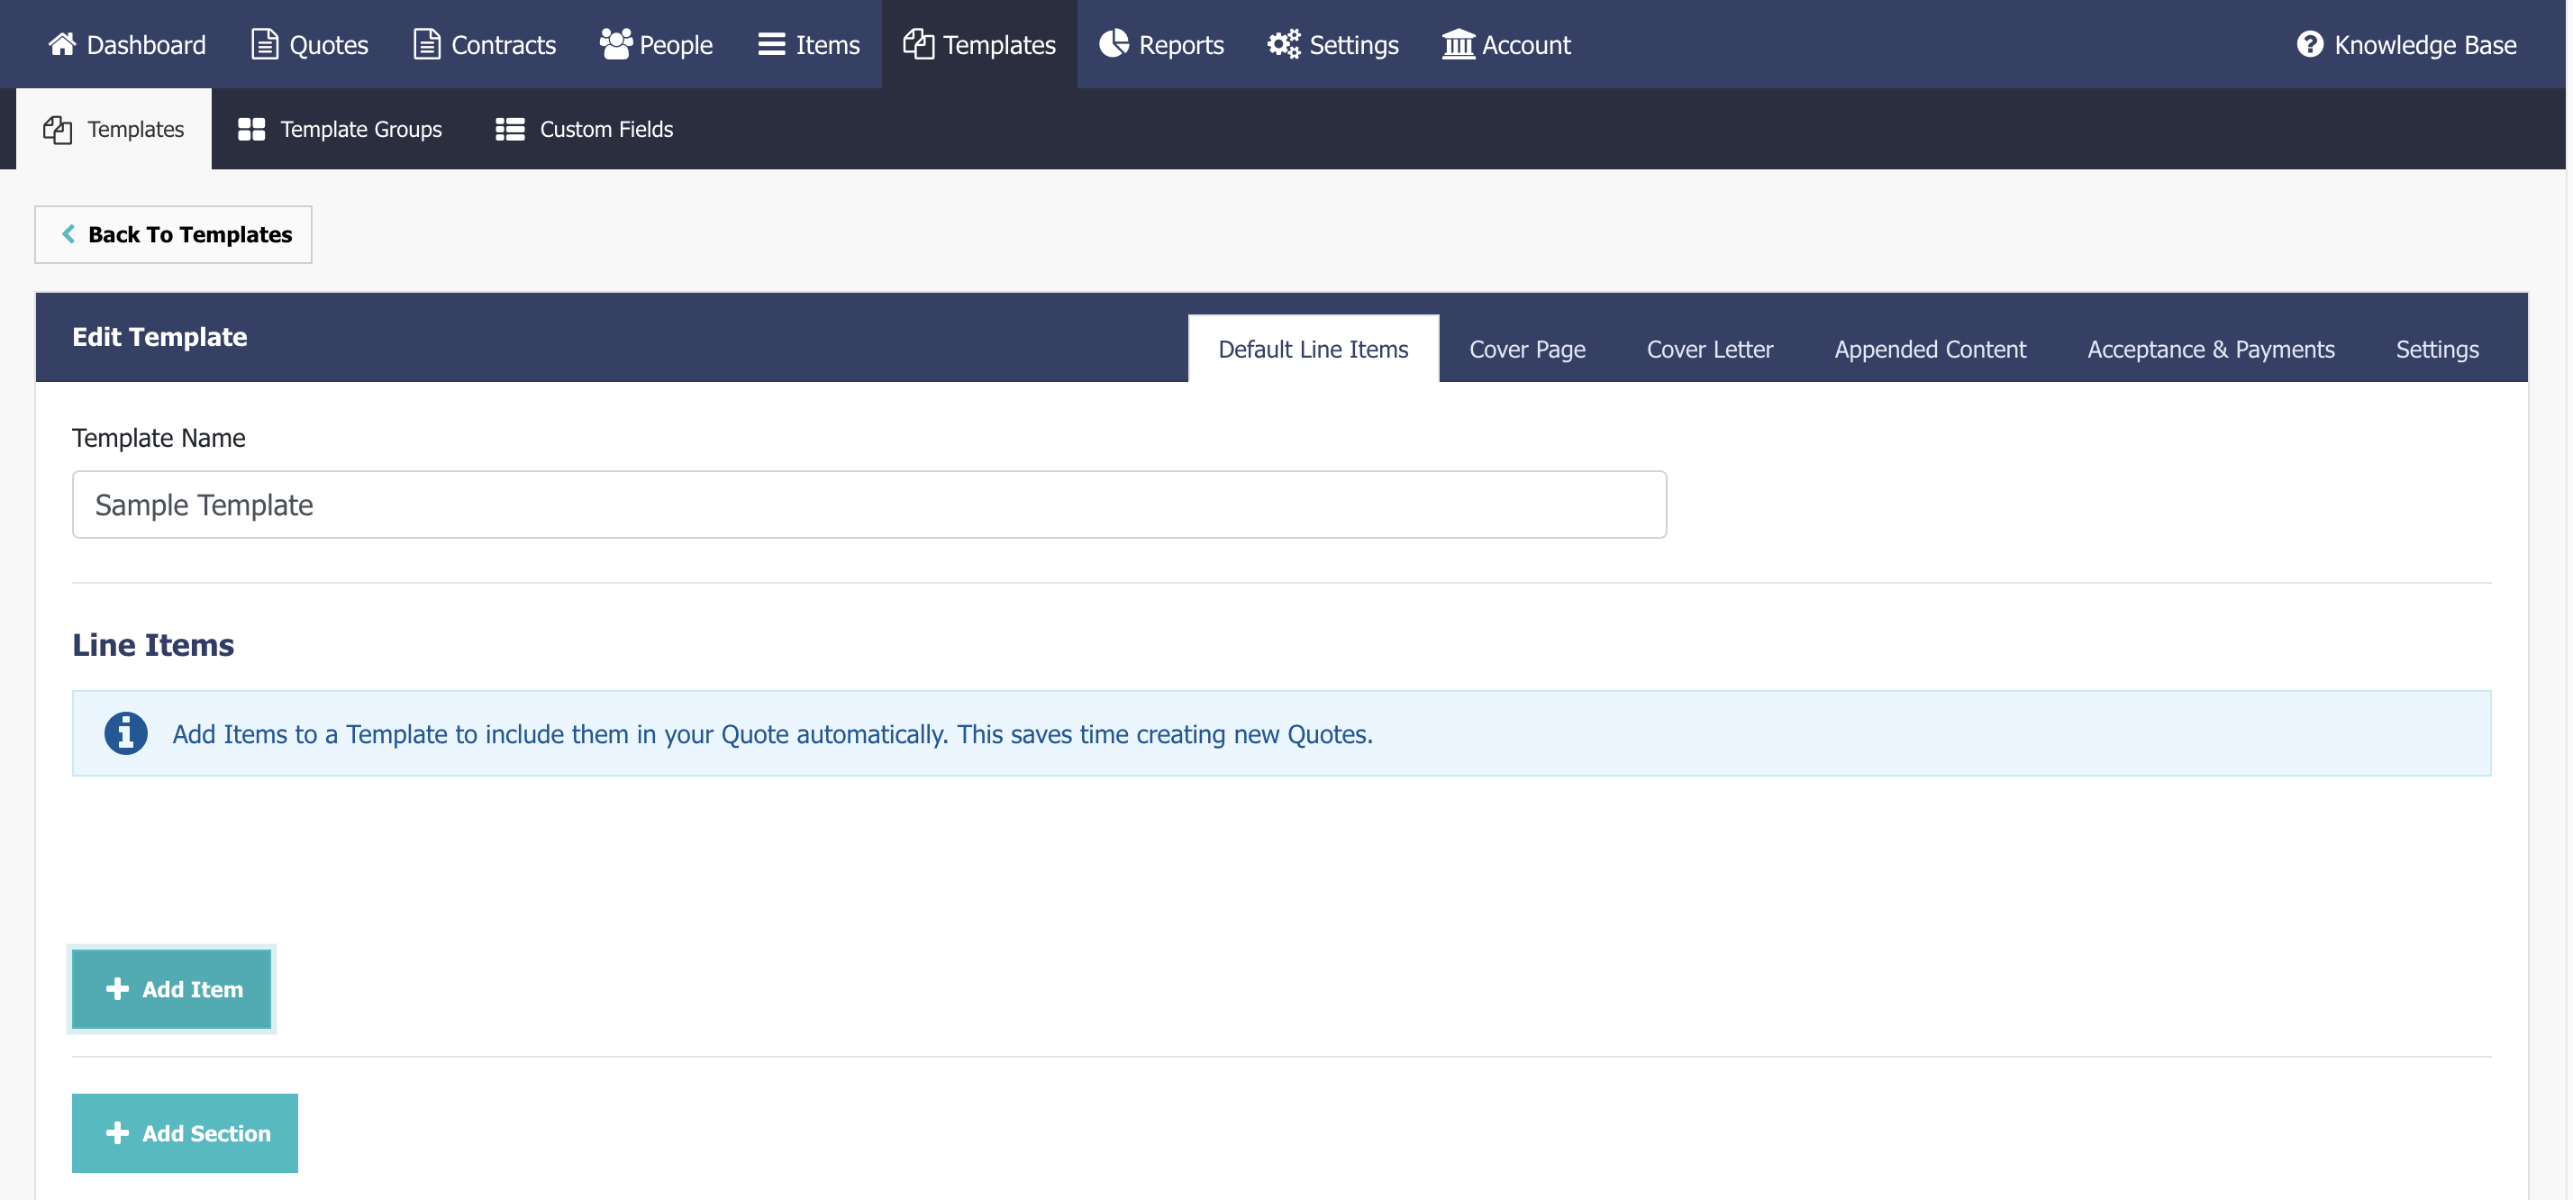Click the Line Items heading
Viewport: 2573px width, 1200px height.
click(153, 644)
